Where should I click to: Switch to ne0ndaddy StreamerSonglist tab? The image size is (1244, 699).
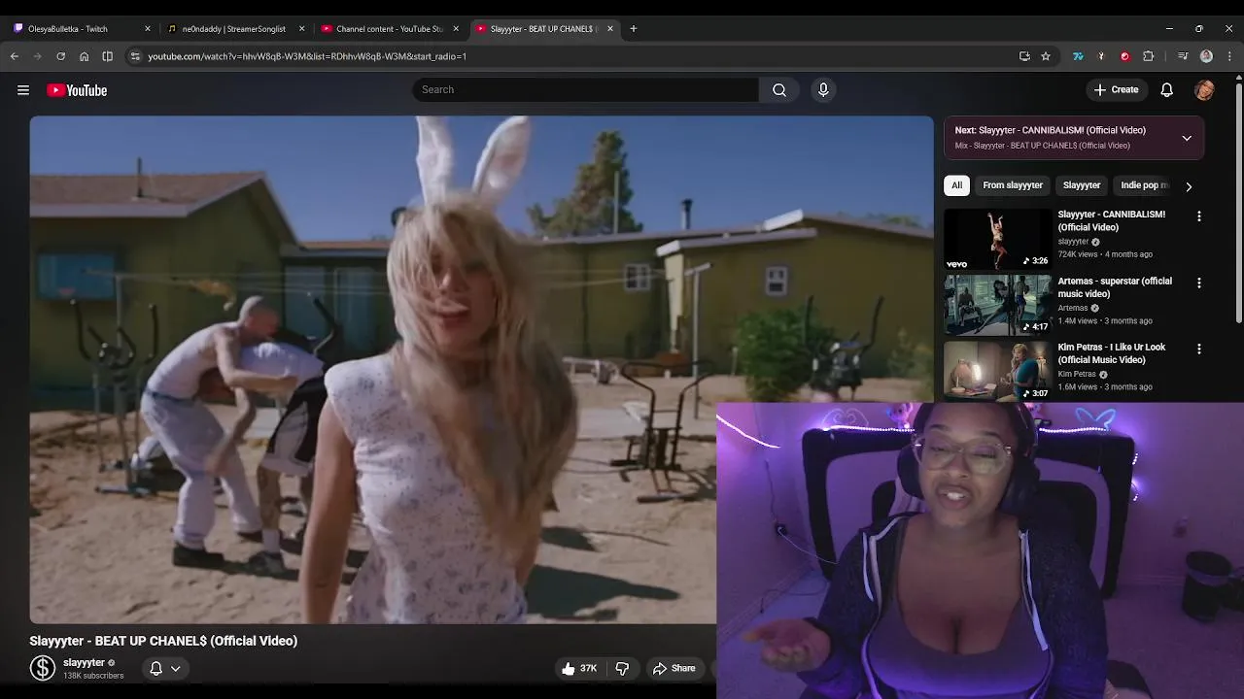(233, 28)
